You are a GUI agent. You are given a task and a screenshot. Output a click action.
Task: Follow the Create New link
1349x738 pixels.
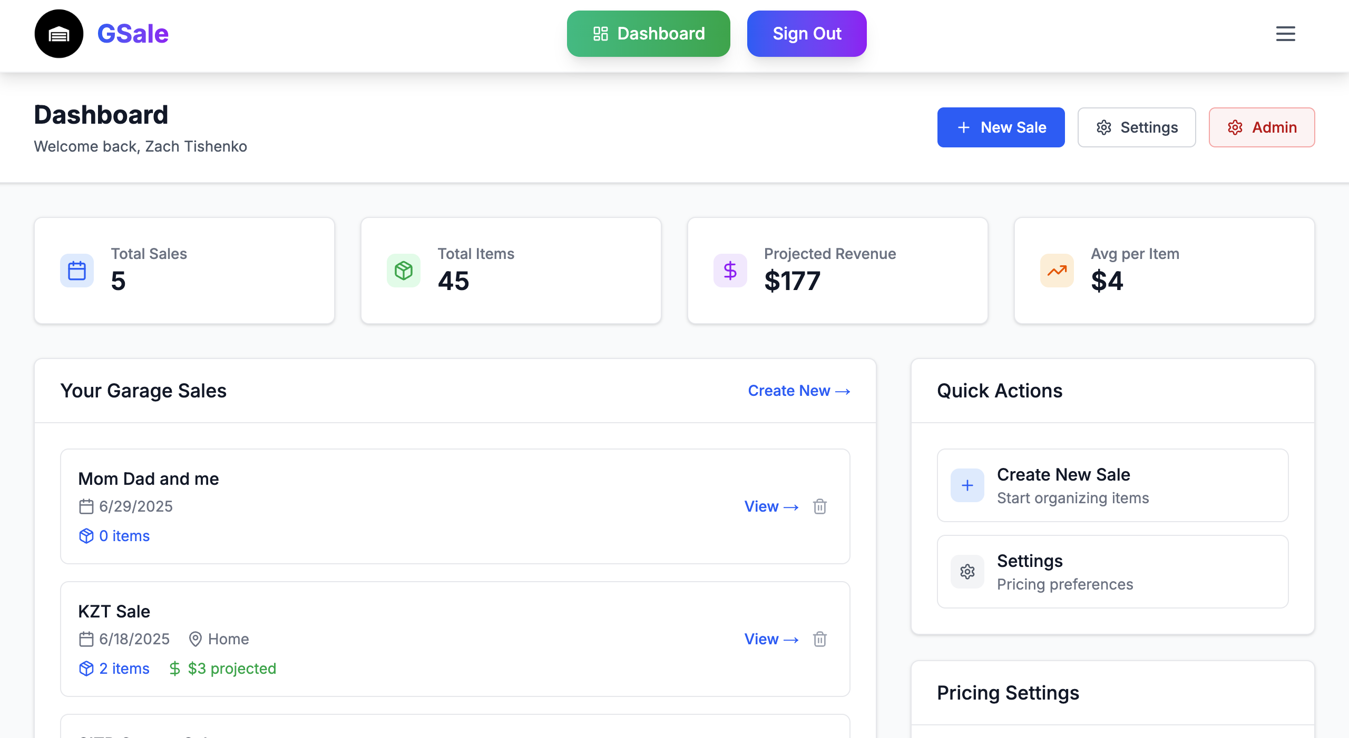coord(799,391)
